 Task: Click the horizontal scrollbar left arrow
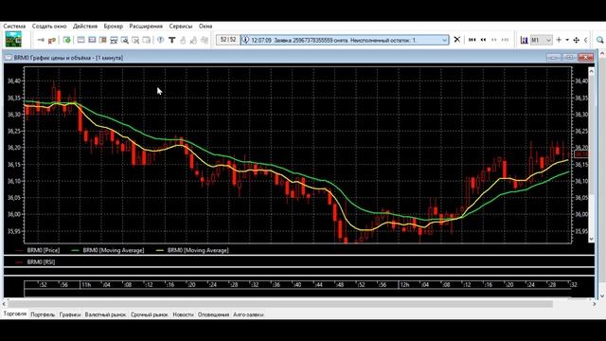[x=4, y=304]
